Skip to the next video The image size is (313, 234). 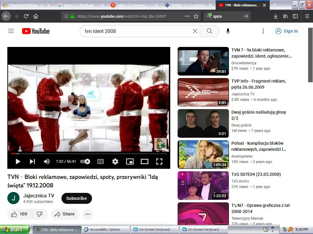pyautogui.click(x=32, y=161)
